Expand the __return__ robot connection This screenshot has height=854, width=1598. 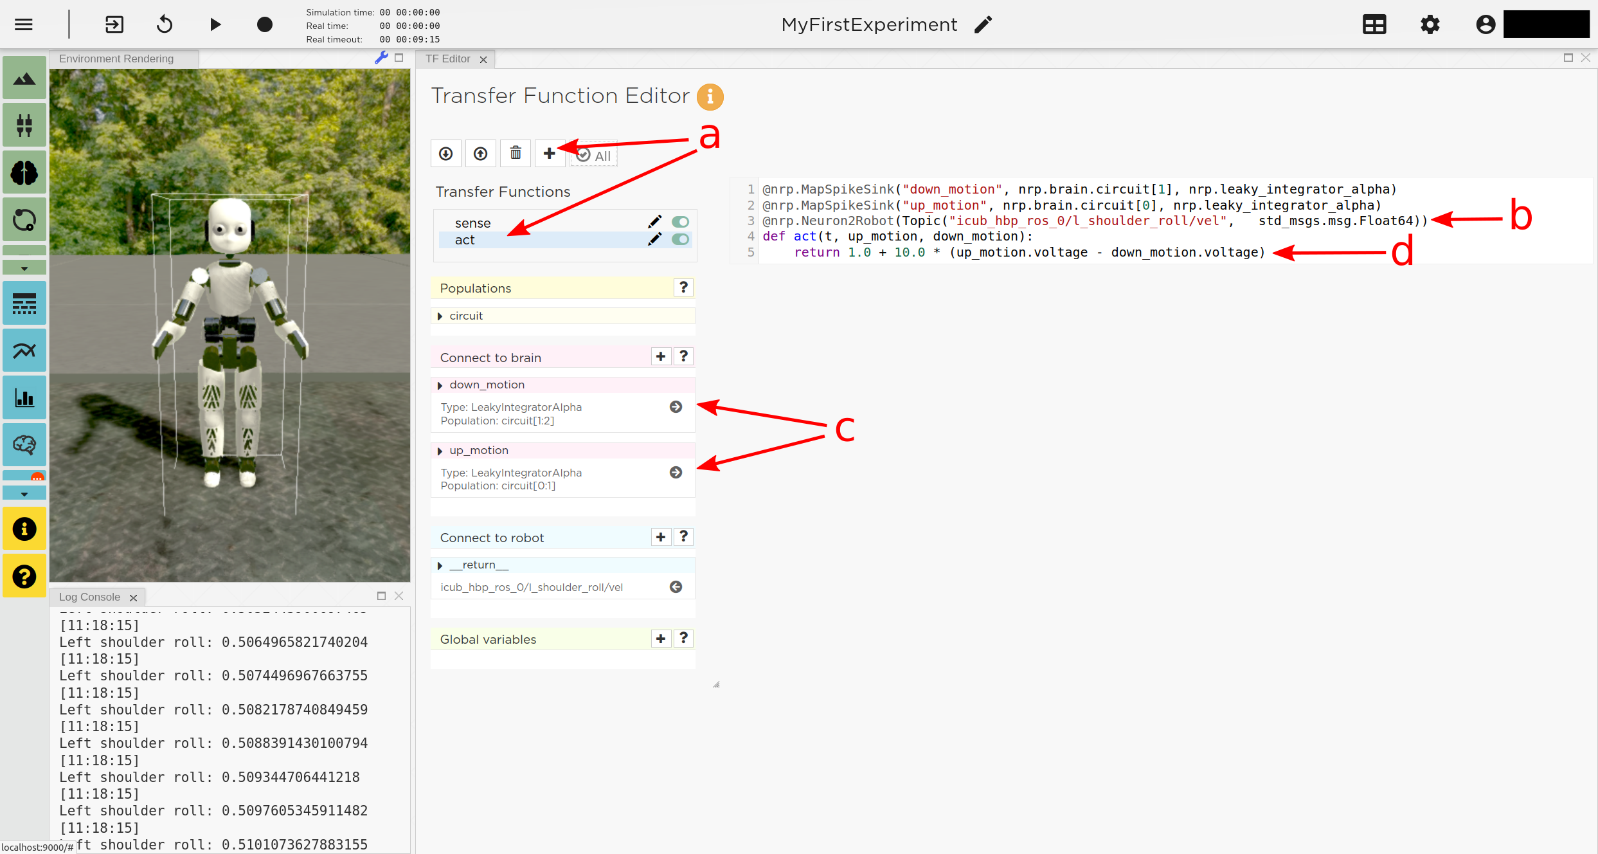440,566
